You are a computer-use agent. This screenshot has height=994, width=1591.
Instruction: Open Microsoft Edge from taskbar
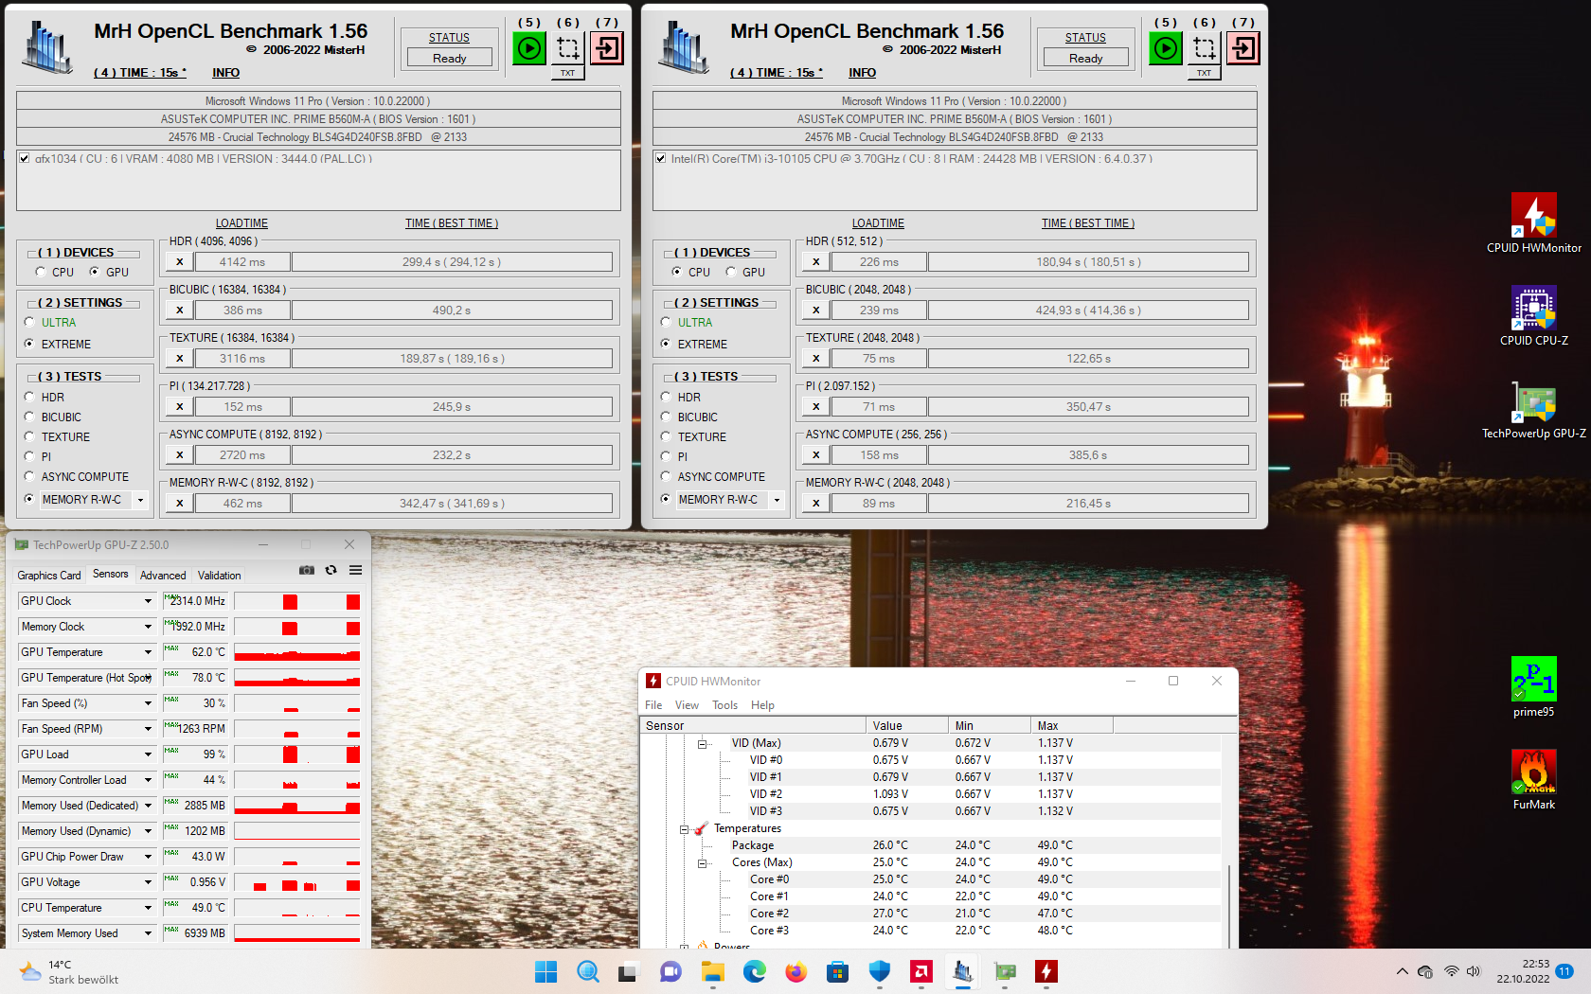pyautogui.click(x=755, y=971)
